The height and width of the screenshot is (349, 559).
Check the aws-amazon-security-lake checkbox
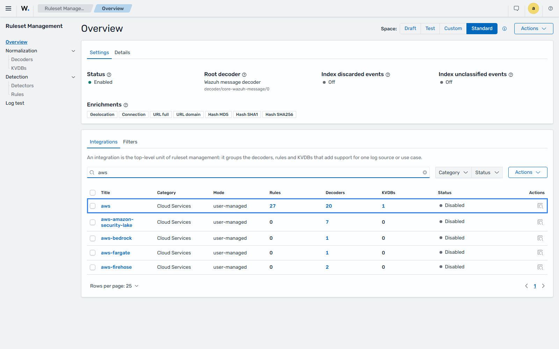[93, 222]
